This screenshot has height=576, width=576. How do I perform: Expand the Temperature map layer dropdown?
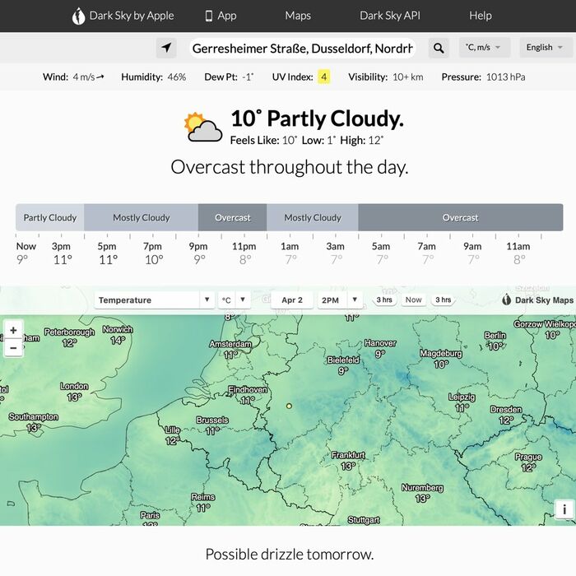[155, 300]
